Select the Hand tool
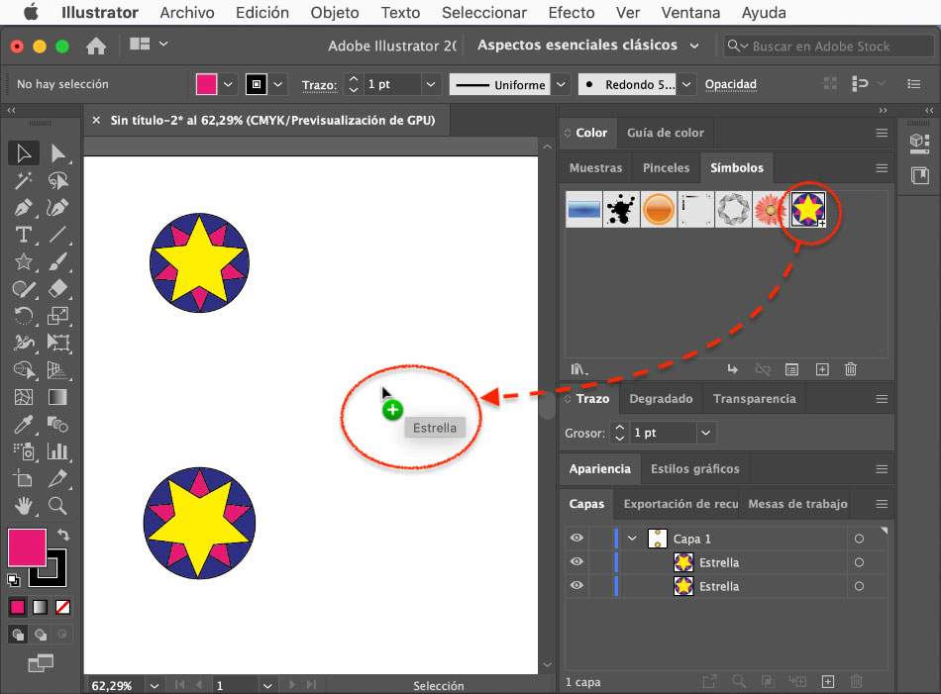Screen dimensions: 941x694 24,506
